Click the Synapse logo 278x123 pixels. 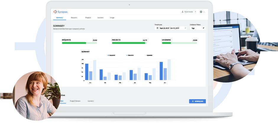60,12
